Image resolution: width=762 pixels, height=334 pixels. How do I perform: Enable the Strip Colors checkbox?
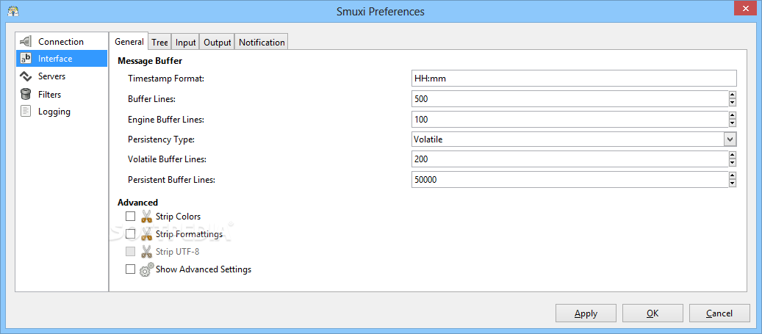coord(130,217)
